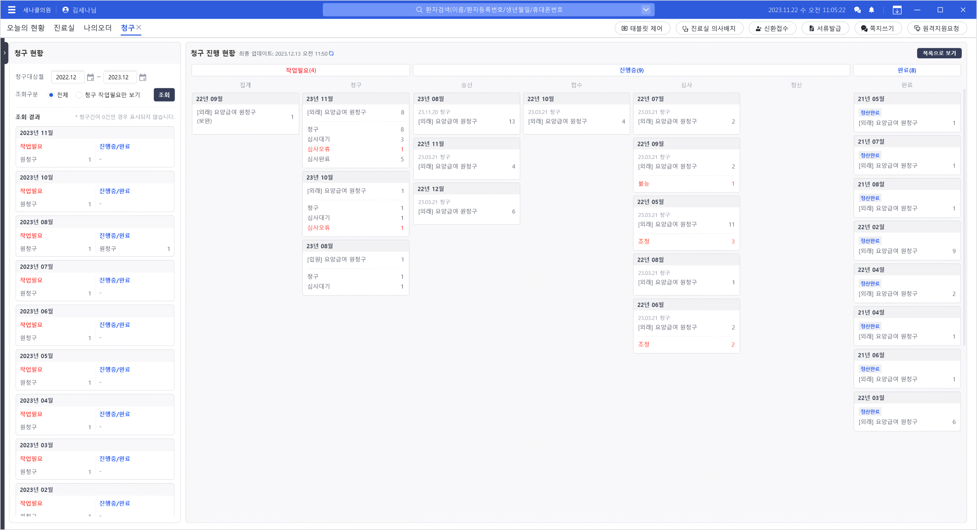Image resolution: width=977 pixels, height=530 pixels.
Task: Switch to the 오늘의 현황 tab
Action: coord(26,28)
